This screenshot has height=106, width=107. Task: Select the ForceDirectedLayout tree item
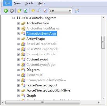pos(42,85)
